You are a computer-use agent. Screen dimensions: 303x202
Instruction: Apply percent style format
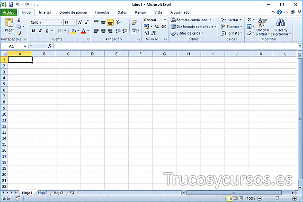[x=157, y=27]
